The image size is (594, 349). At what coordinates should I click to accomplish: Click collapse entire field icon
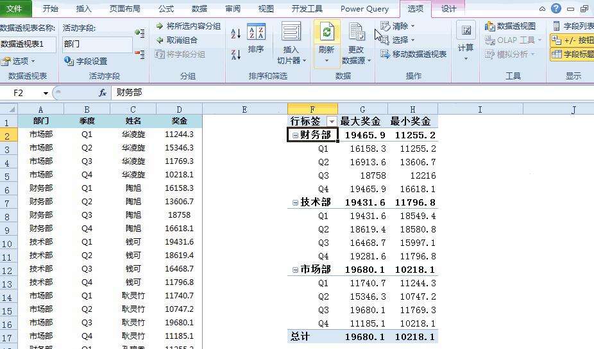click(140, 54)
